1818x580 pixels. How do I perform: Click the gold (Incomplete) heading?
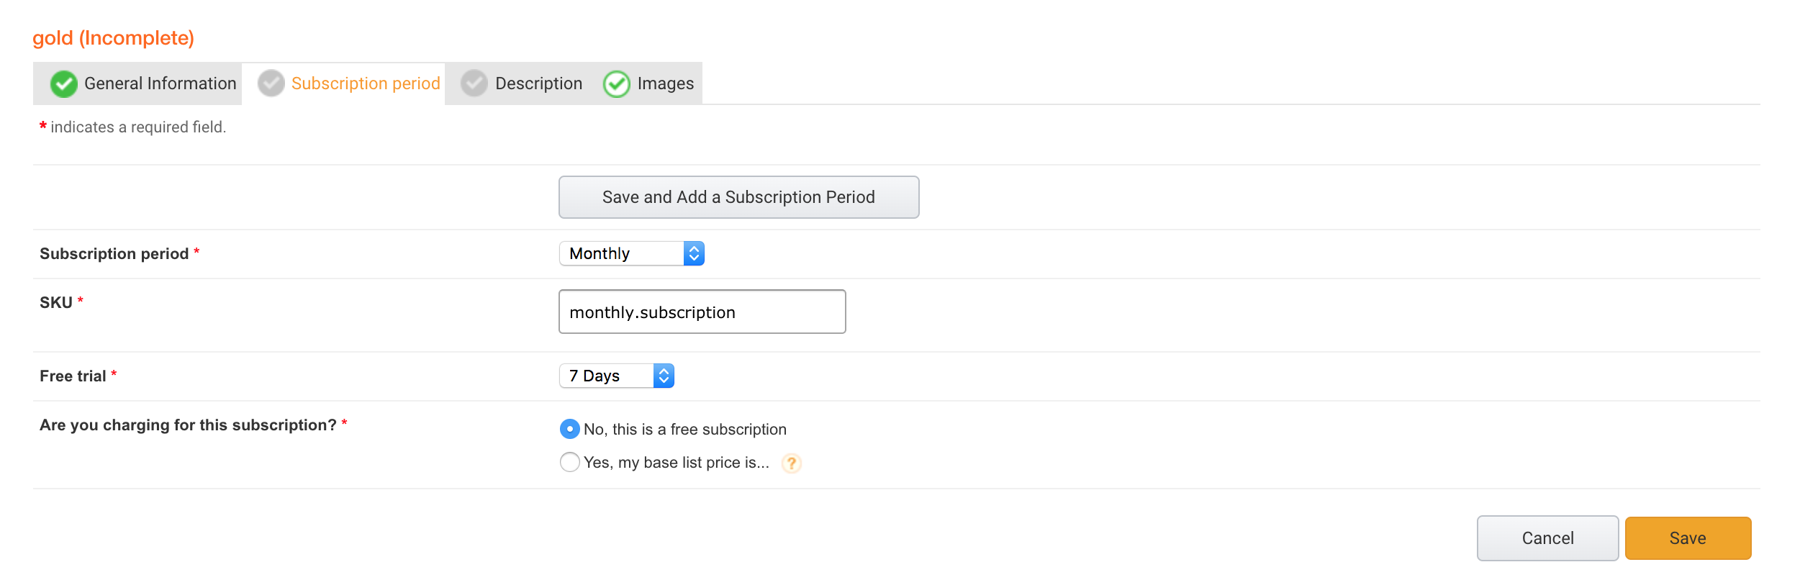114,37
